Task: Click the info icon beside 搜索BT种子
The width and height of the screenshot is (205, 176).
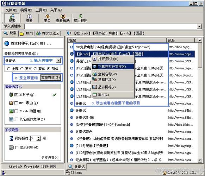Action: click(7, 43)
